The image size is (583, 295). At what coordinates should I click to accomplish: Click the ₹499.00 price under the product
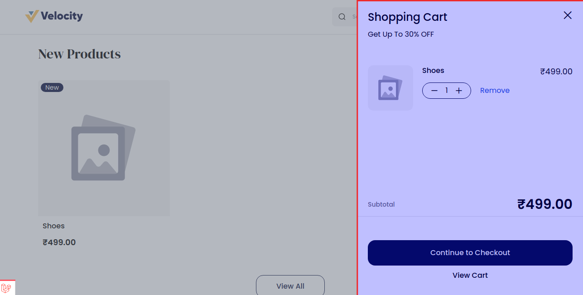[59, 242]
